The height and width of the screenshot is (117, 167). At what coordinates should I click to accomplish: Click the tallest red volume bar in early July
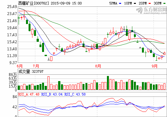pyautogui.click(x=48, y=83)
